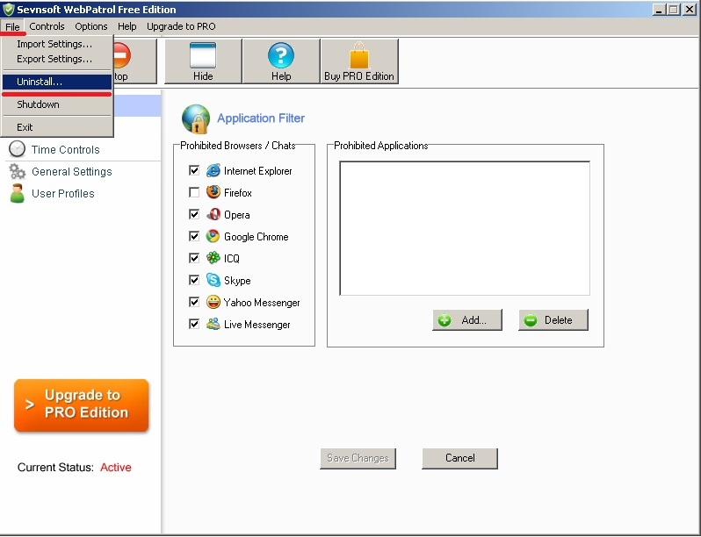Image resolution: width=701 pixels, height=537 pixels.
Task: Click the Upgrade to PRO Edition banner
Action: coord(81,405)
